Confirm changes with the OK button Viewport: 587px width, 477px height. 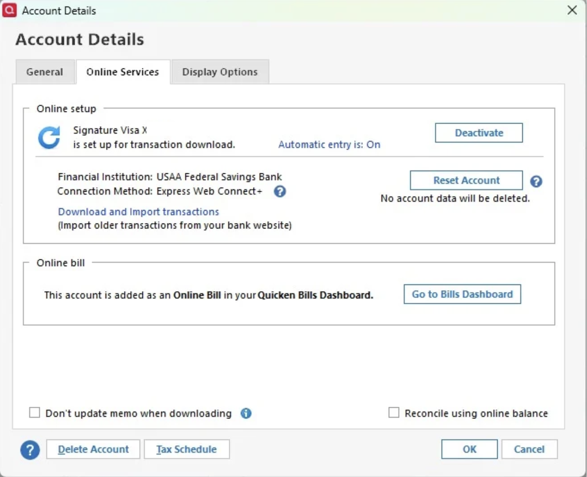469,449
